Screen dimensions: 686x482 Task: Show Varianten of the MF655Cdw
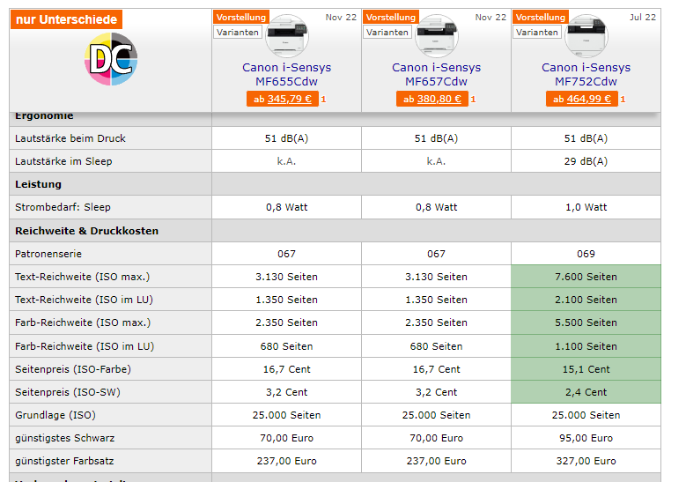[x=238, y=32]
